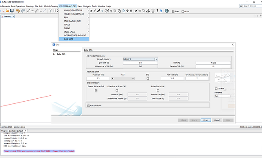This screenshot has width=262, height=158.
Task: Close the Cadlight Output panel tab
Action: click(25, 131)
